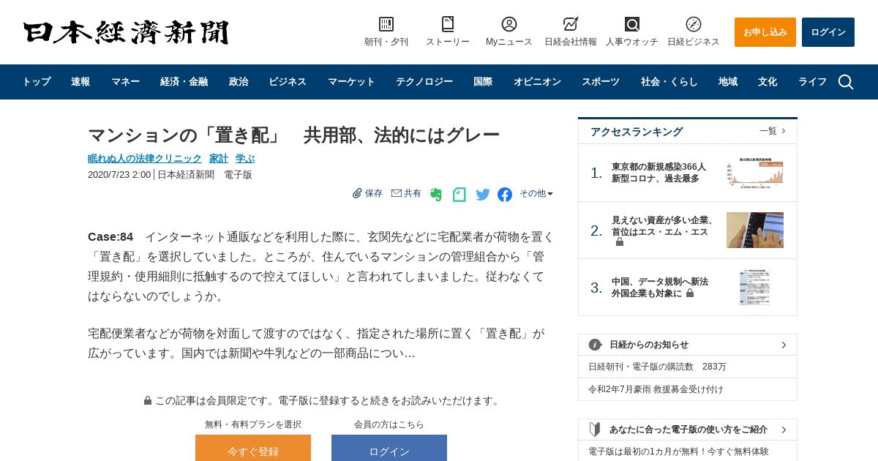Open the 眠れぬ人の法律クリニック tag link
Image resolution: width=878 pixels, height=461 pixels.
point(145,158)
